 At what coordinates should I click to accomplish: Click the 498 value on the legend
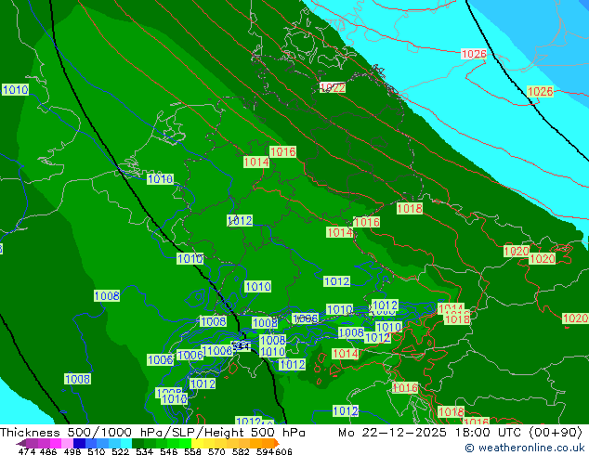tap(72, 451)
